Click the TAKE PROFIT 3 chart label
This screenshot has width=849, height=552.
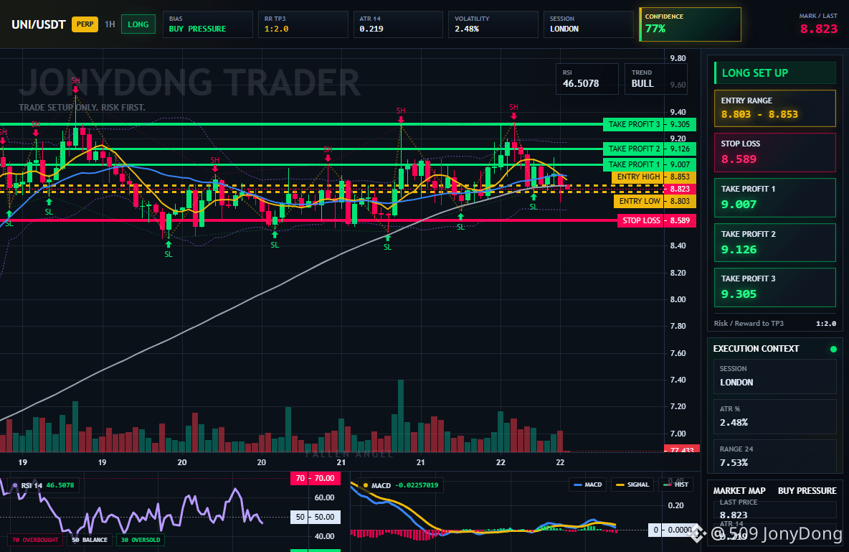[x=650, y=124]
